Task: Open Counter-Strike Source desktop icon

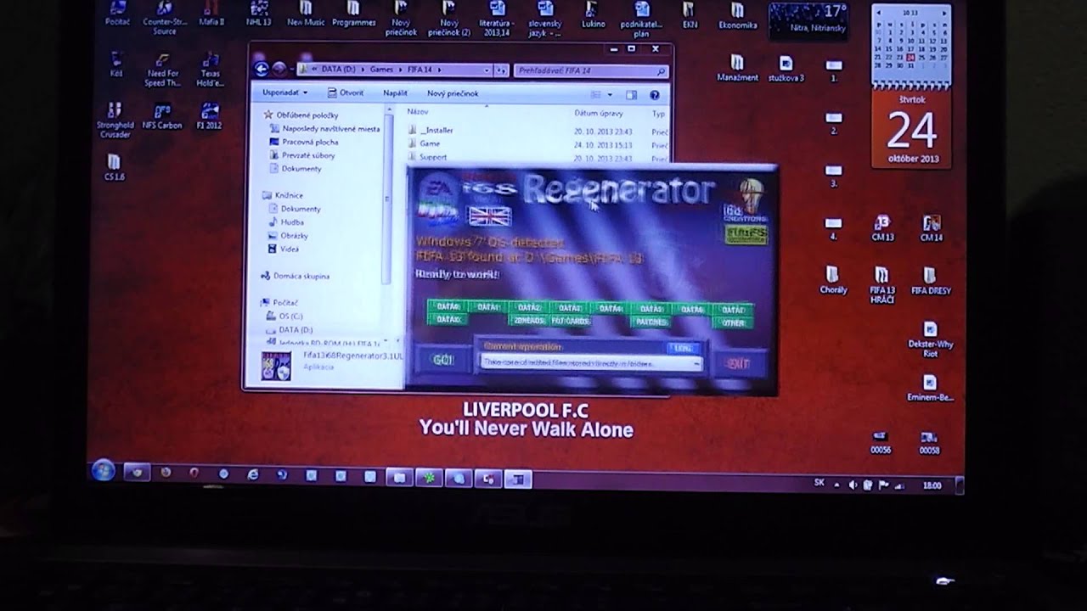Action: pos(165,18)
